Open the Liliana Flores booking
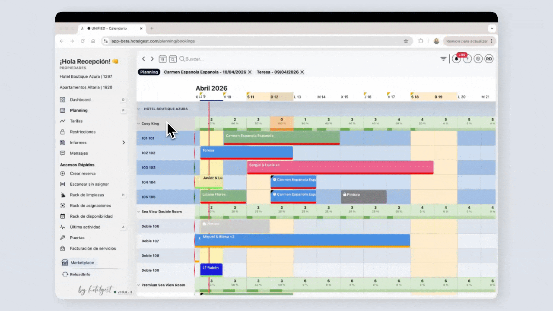The width and height of the screenshot is (553, 311). coord(223,197)
